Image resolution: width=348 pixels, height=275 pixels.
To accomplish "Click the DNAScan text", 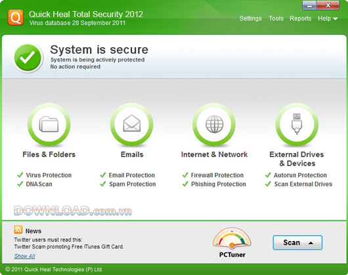I will point(39,184).
